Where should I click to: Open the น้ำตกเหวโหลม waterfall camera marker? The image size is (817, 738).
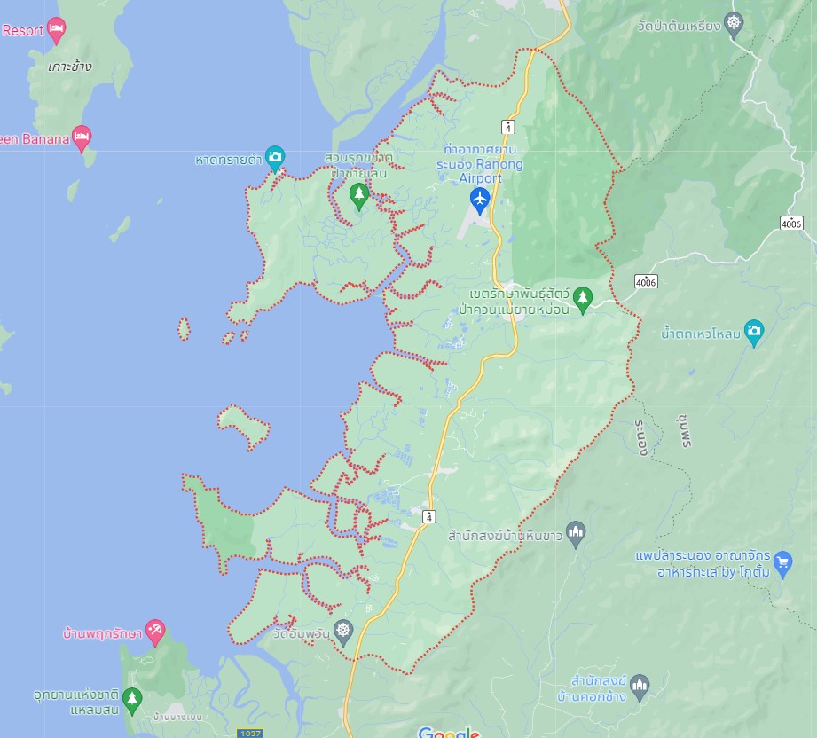pos(753,333)
